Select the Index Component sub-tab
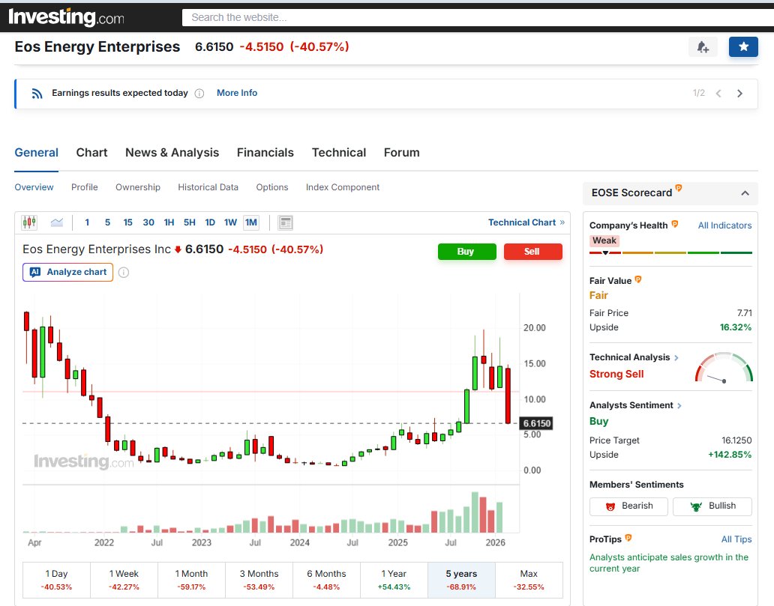The height and width of the screenshot is (606, 774). (x=343, y=187)
